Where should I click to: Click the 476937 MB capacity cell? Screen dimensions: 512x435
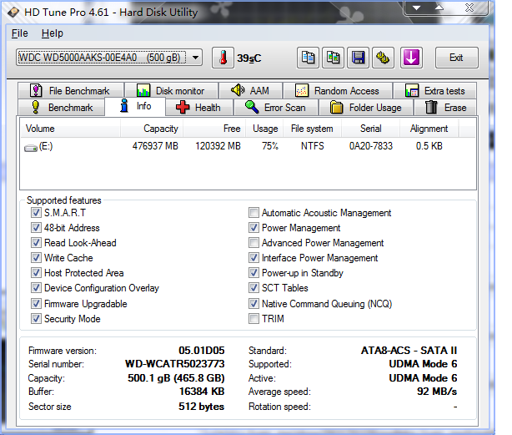pyautogui.click(x=155, y=146)
